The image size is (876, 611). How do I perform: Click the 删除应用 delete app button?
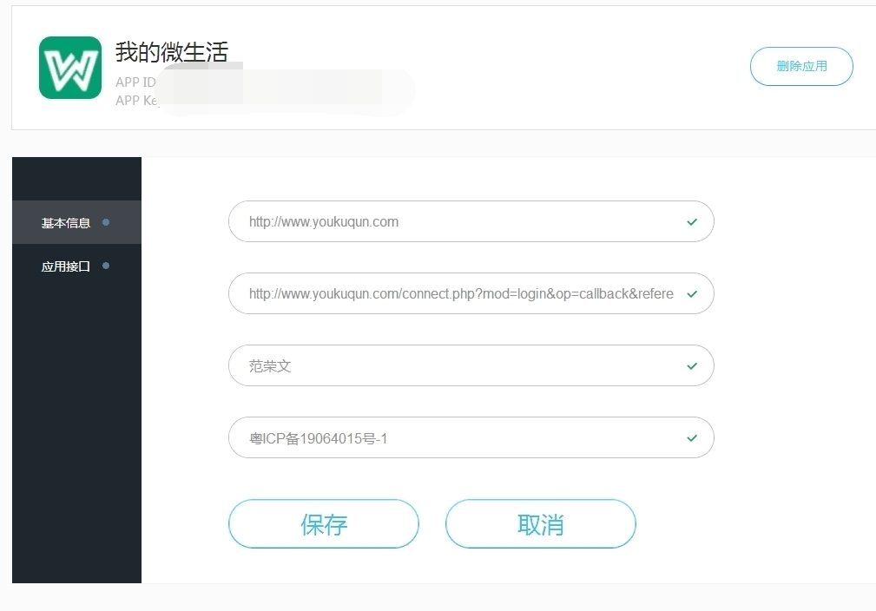coord(801,67)
